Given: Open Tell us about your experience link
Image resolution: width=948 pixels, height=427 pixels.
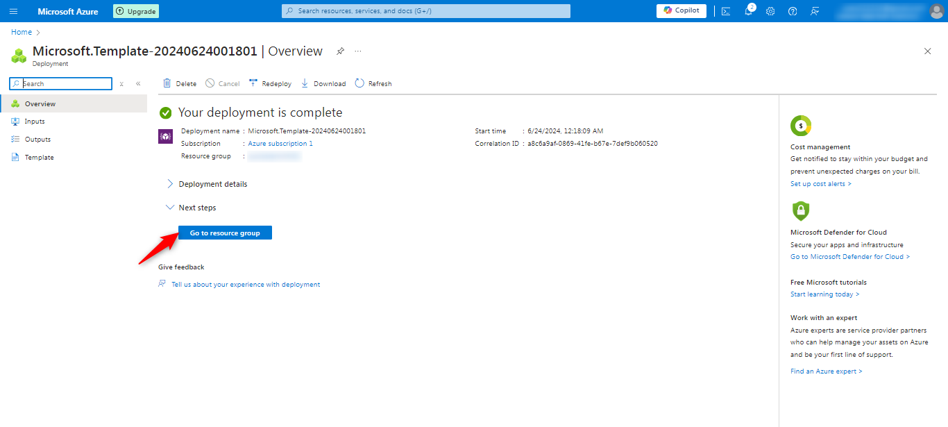Looking at the screenshot, I should click(x=246, y=285).
